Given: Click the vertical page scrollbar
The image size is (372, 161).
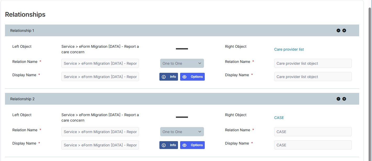Looking at the screenshot, I should [x=370, y=78].
